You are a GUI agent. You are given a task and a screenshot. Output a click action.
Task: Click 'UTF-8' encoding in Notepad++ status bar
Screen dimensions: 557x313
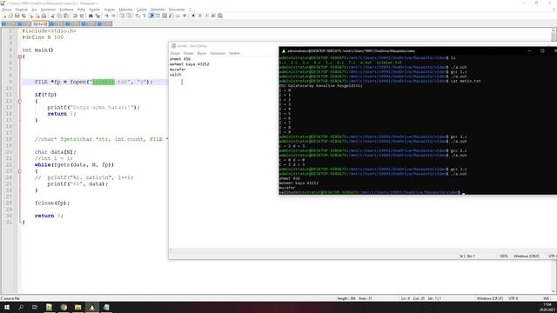[x=513, y=298]
